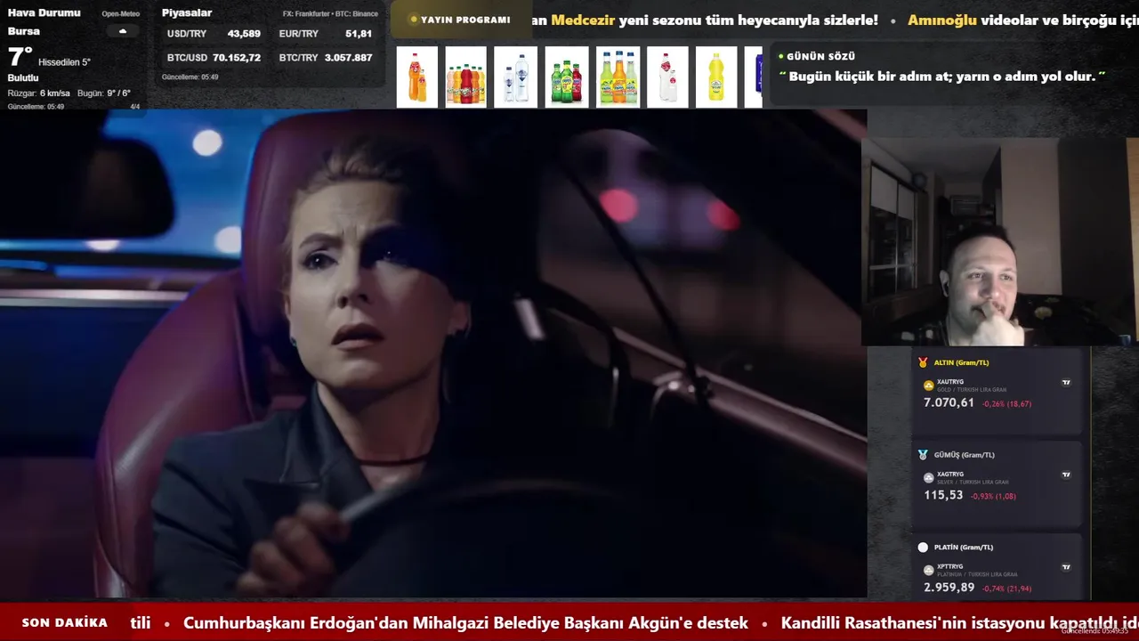Click the yellow dot beside YAYIN PROGRAMI

[x=413, y=20]
